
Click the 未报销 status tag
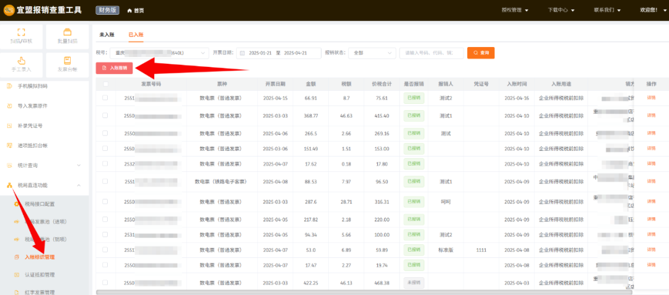(x=414, y=283)
